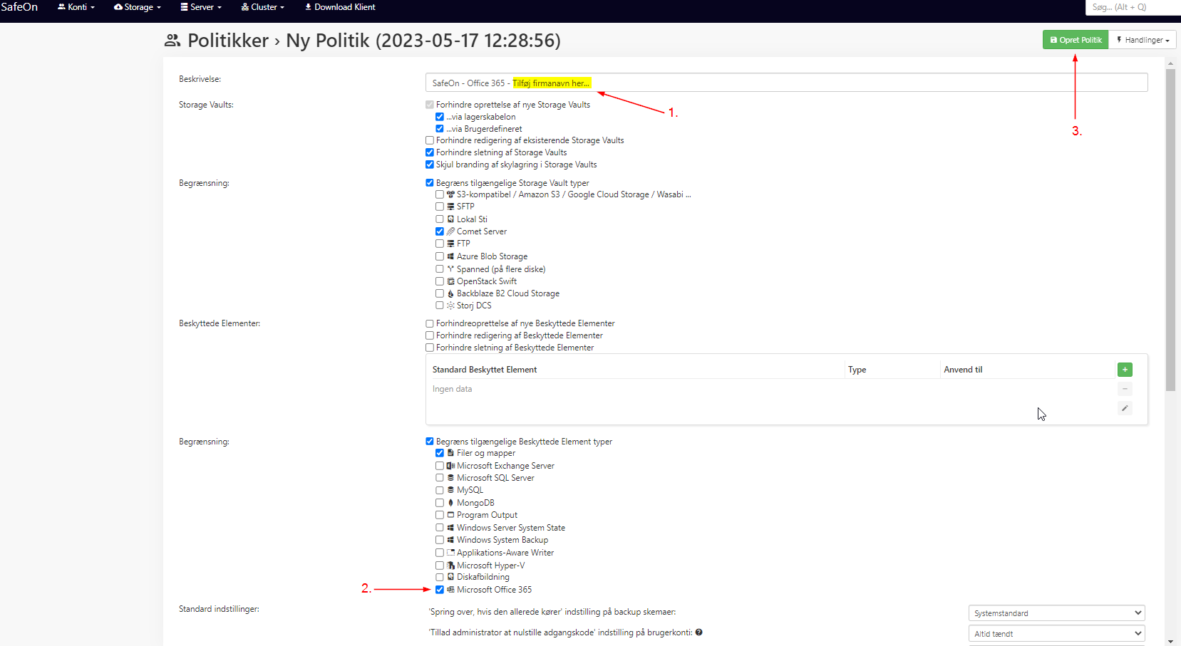This screenshot has height=646, width=1181.
Task: Uncheck the Comet Server checkbox
Action: (x=440, y=231)
